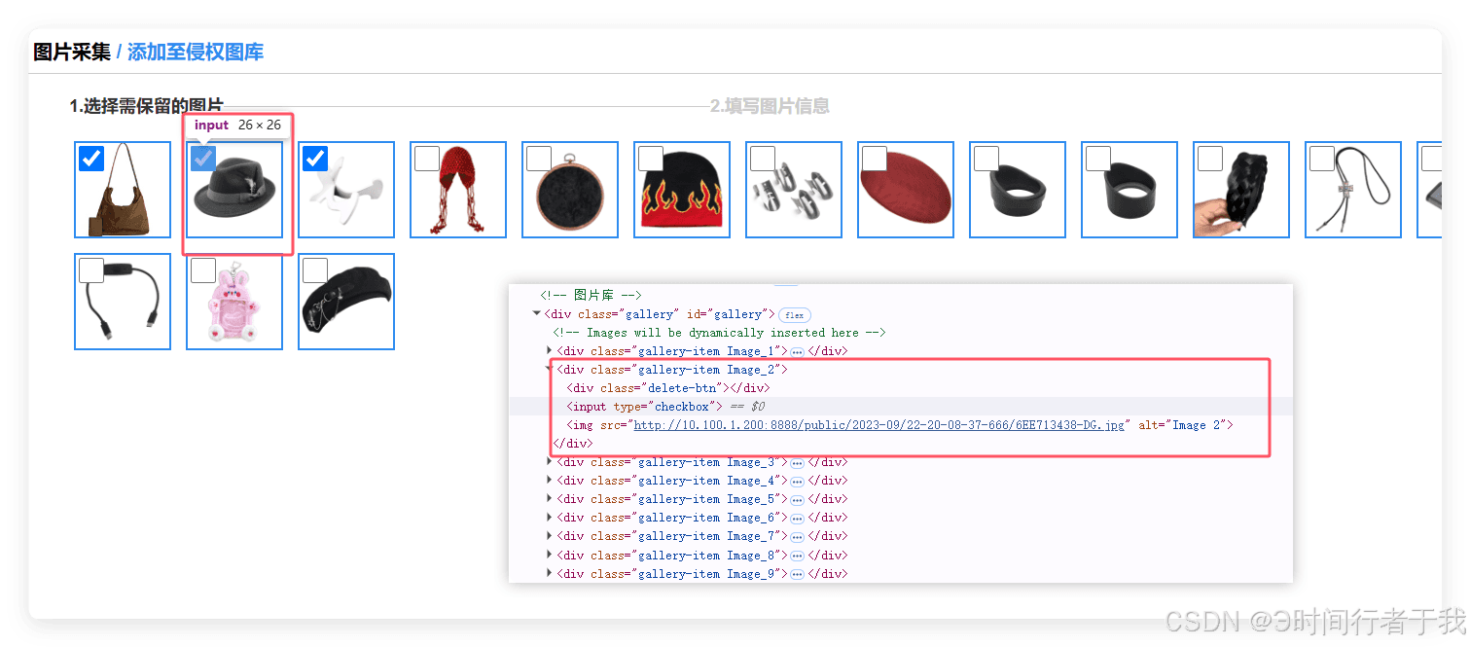Click the ellipsis badge in the Image_3 row

pyautogui.click(x=797, y=462)
